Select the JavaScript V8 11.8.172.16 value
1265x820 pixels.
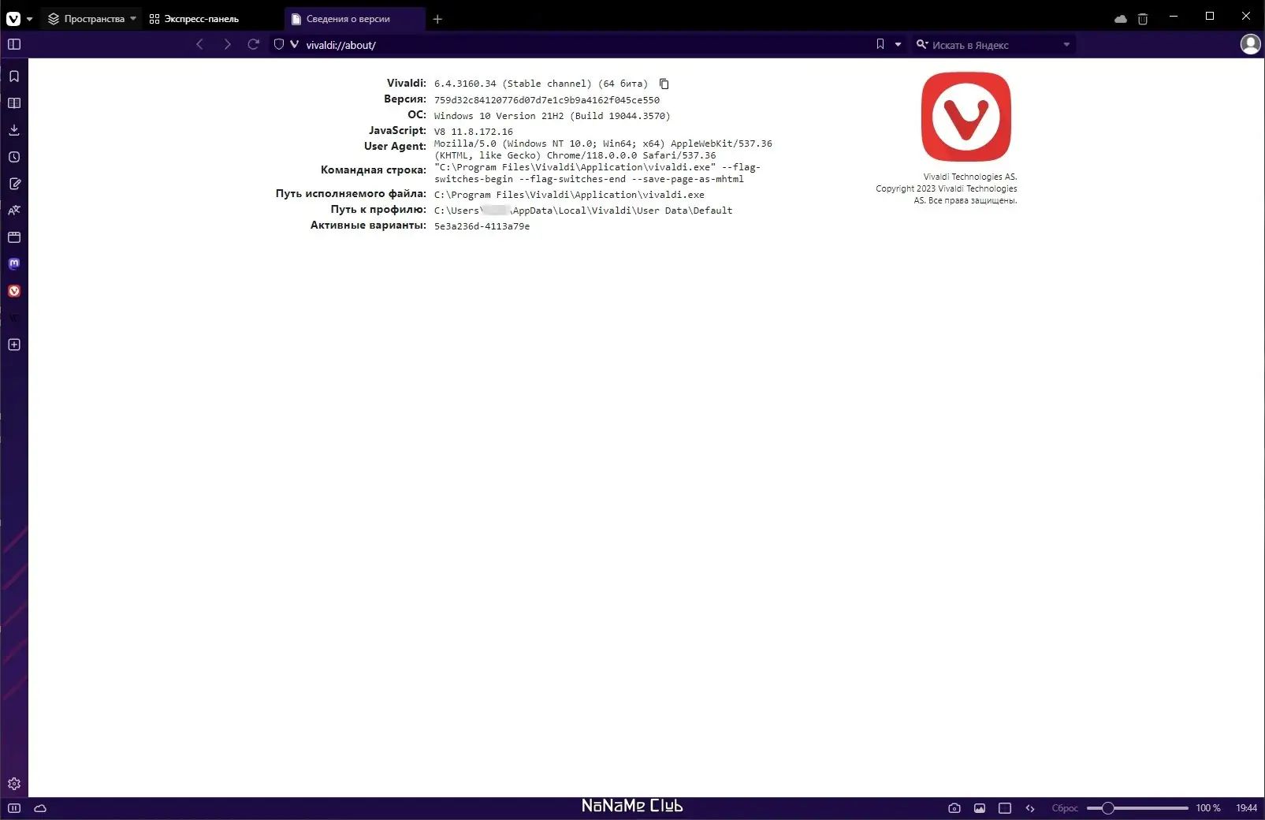tap(474, 132)
